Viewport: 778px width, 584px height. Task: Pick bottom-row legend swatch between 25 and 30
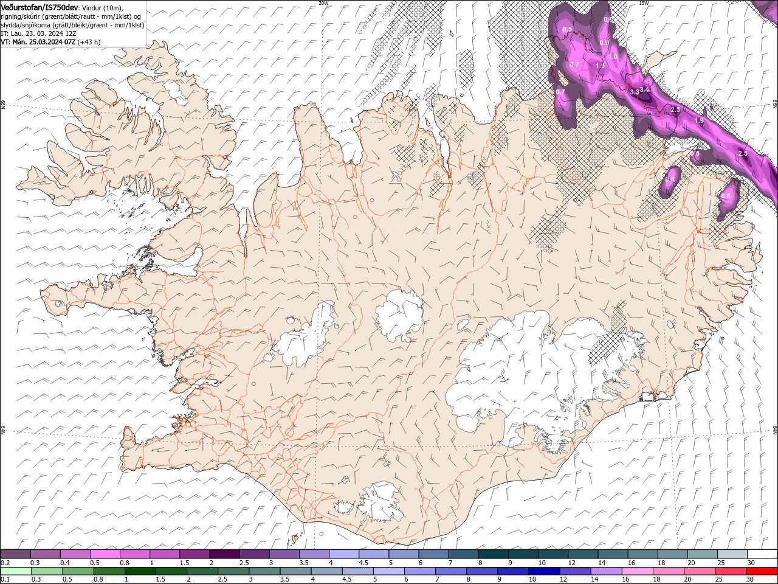click(x=731, y=571)
